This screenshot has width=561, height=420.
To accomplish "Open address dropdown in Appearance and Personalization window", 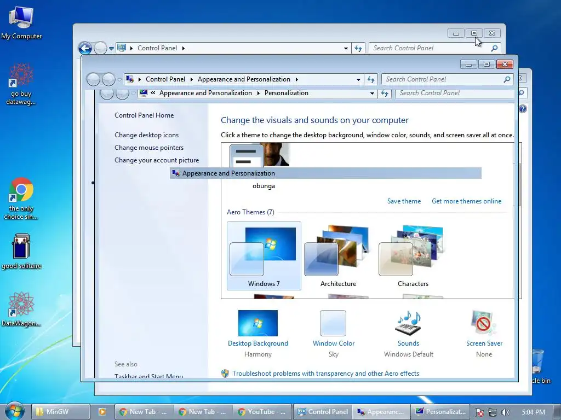I will point(358,80).
